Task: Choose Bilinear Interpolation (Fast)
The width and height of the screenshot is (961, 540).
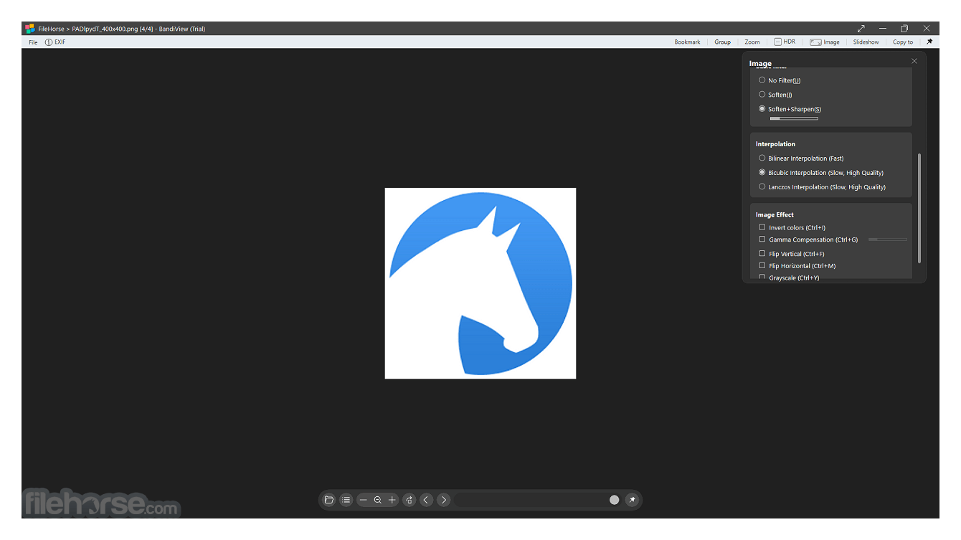Action: [801, 158]
